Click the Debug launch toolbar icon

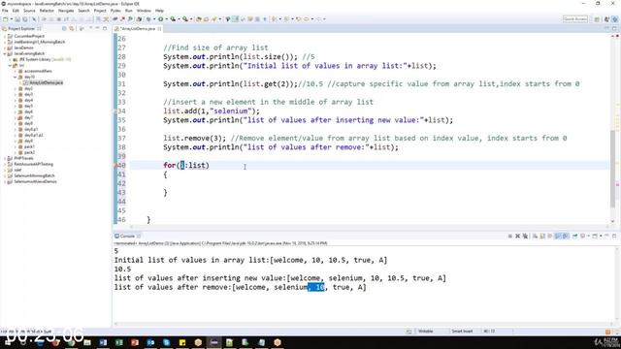pyautogui.click(x=148, y=19)
